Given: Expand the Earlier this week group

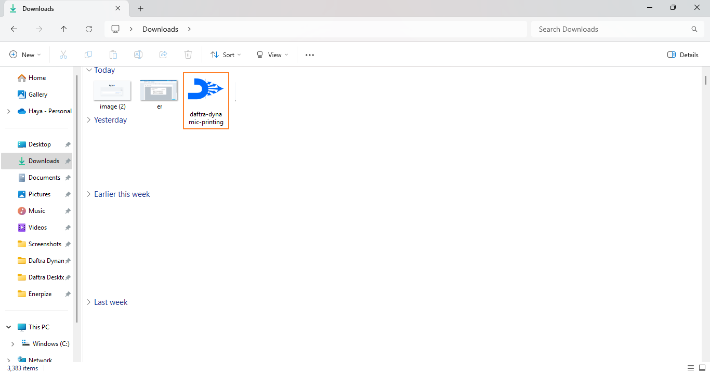Looking at the screenshot, I should coord(89,194).
